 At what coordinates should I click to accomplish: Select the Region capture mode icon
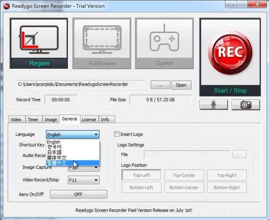click(x=39, y=43)
